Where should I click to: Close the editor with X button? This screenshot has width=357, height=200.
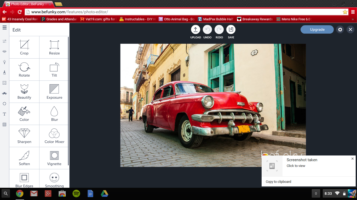pyautogui.click(x=350, y=29)
